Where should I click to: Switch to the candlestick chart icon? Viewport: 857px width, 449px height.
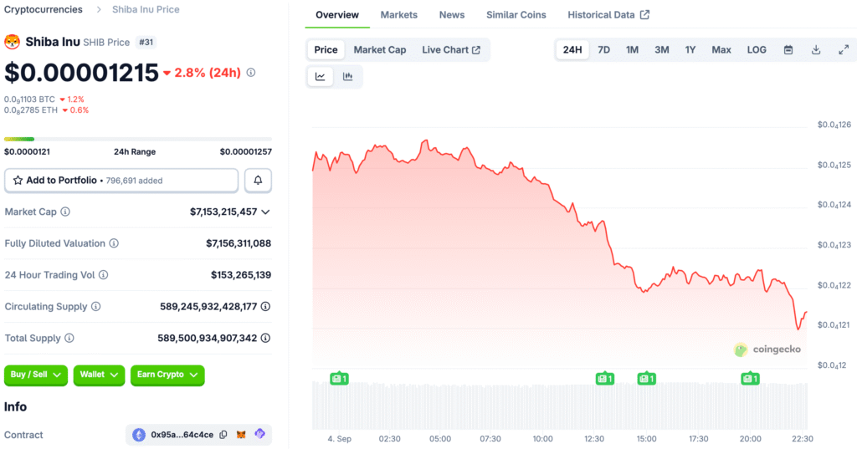pyautogui.click(x=347, y=76)
